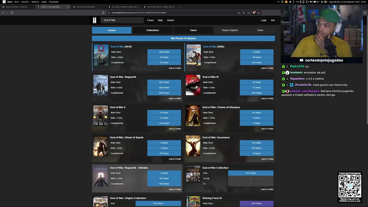This screenshot has width=368, height=207.
Task: Go back with the browser back arrow
Action: click(x=3, y=13)
